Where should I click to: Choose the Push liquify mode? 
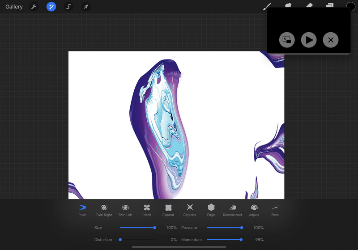[x=82, y=210]
